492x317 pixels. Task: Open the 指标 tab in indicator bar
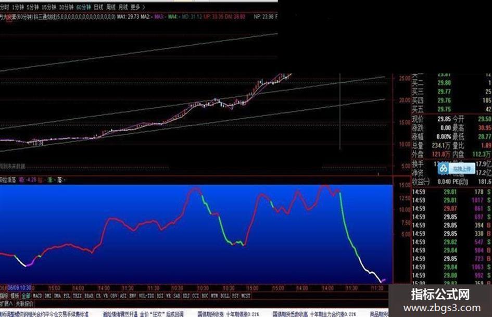pyautogui.click(x=4, y=296)
